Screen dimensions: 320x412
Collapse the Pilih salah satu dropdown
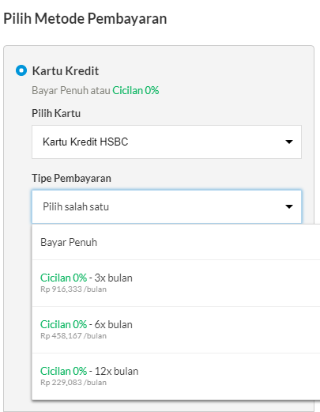pyautogui.click(x=167, y=206)
